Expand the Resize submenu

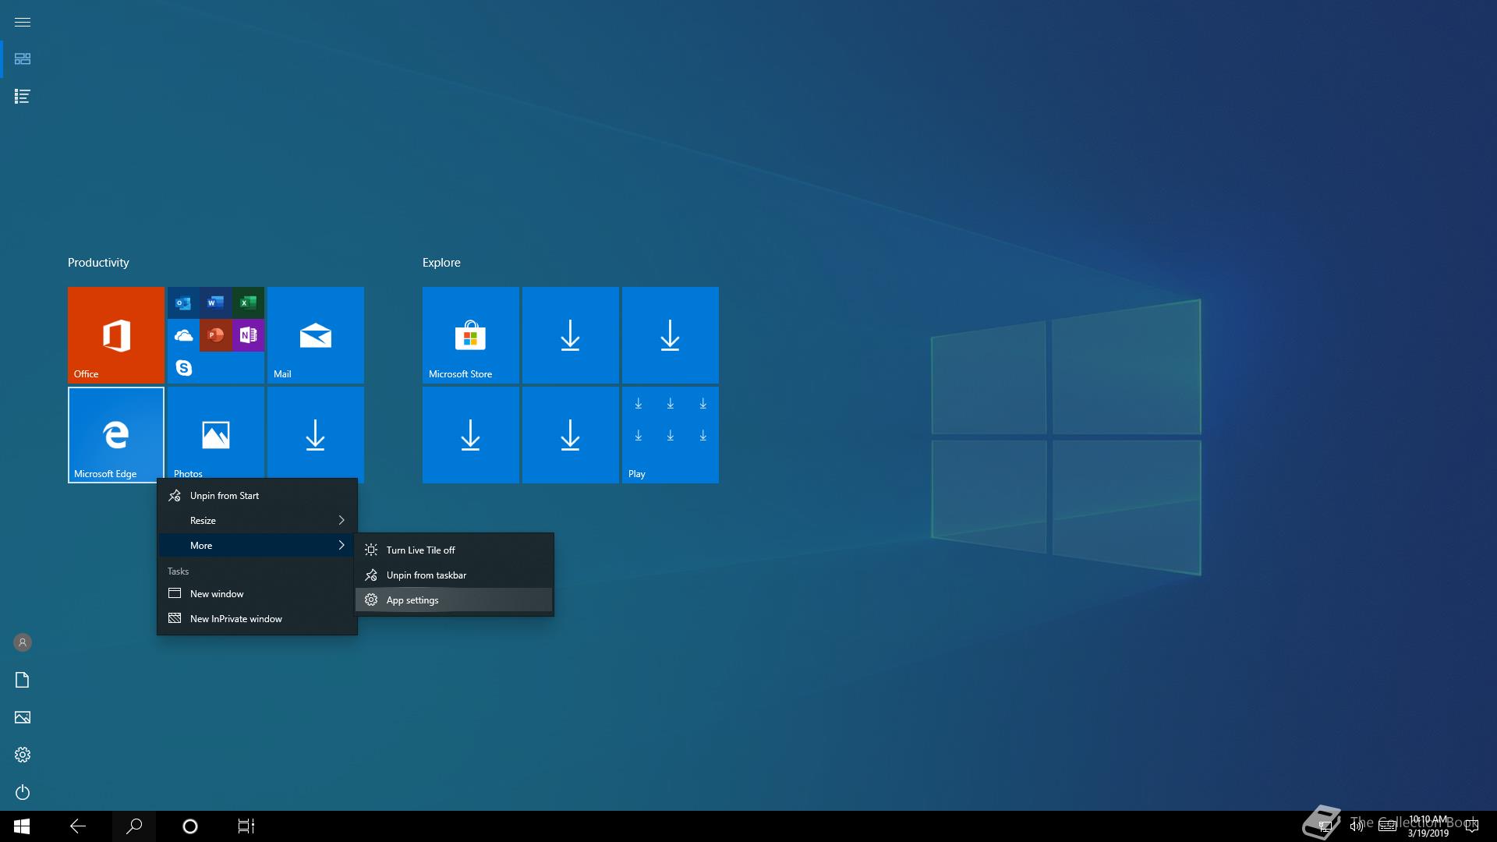coord(257,521)
